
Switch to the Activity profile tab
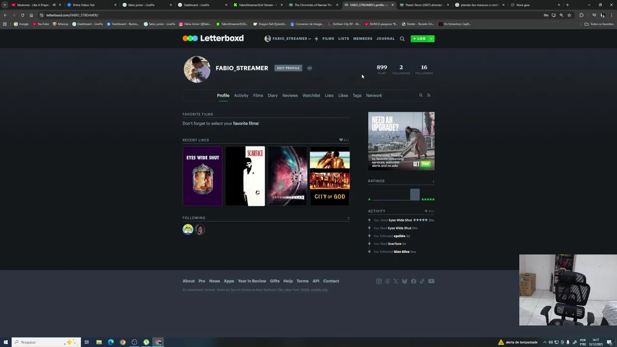pyautogui.click(x=241, y=95)
